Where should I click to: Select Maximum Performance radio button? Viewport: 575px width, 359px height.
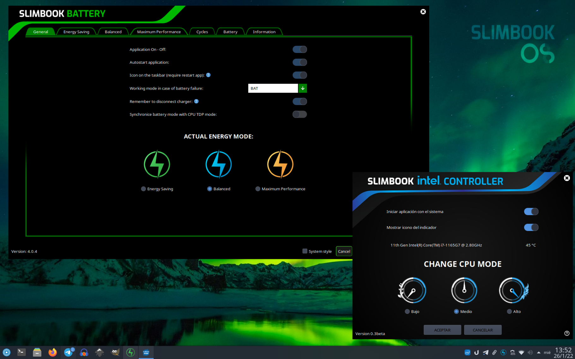pyautogui.click(x=258, y=189)
